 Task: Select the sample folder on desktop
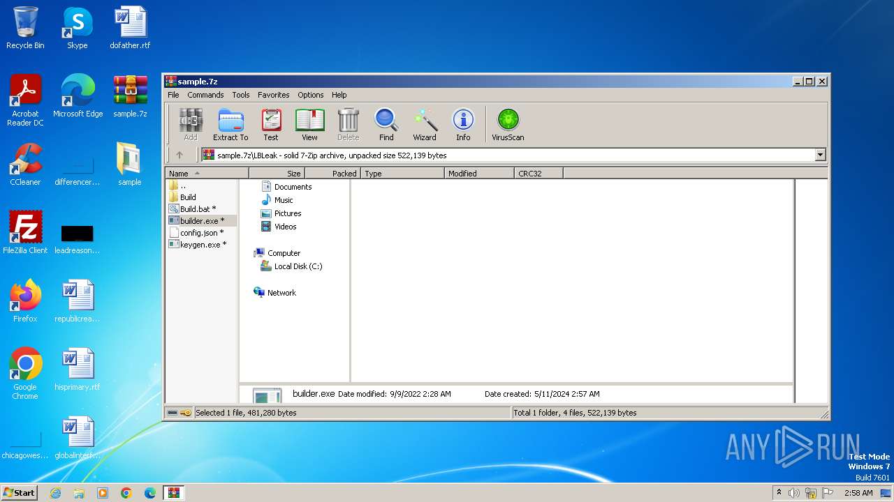click(x=130, y=165)
